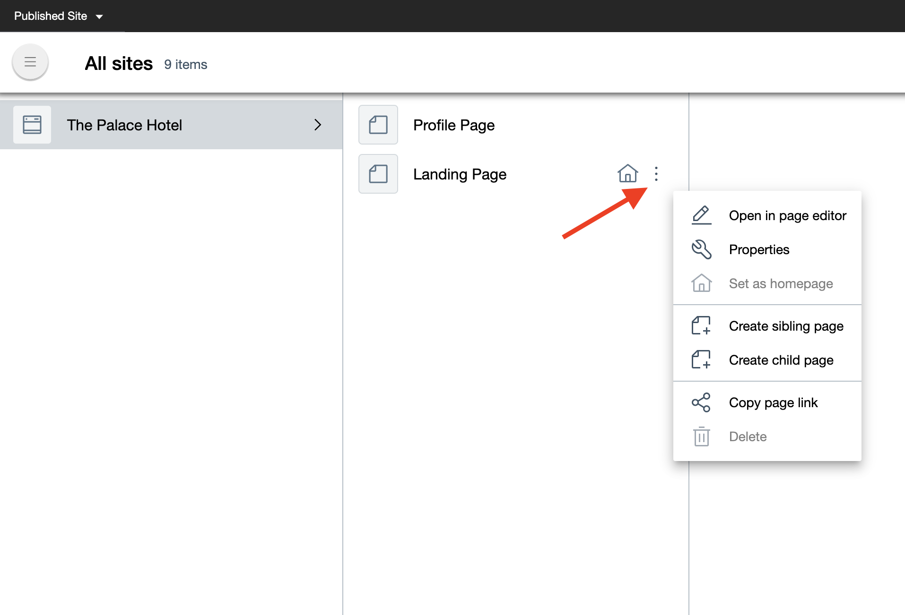Open the three-dot menu for Landing Page
This screenshot has width=905, height=615.
tap(657, 174)
